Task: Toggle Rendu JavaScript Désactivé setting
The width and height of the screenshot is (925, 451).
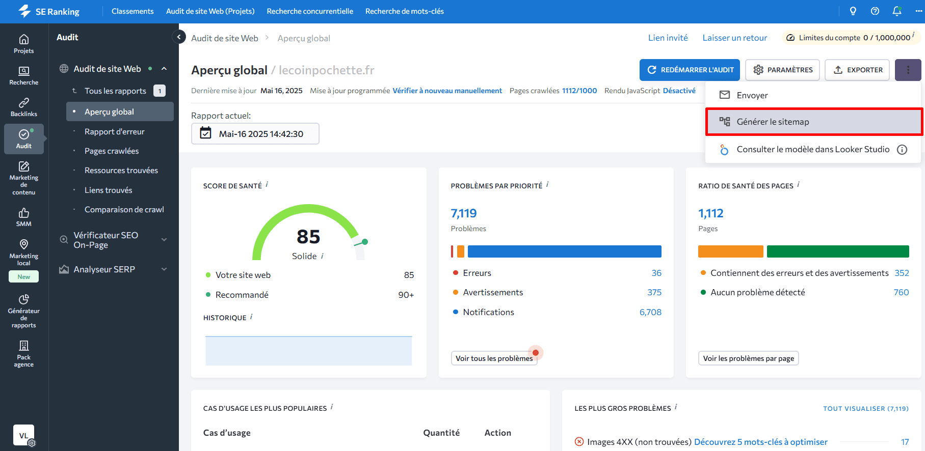Action: [x=679, y=91]
